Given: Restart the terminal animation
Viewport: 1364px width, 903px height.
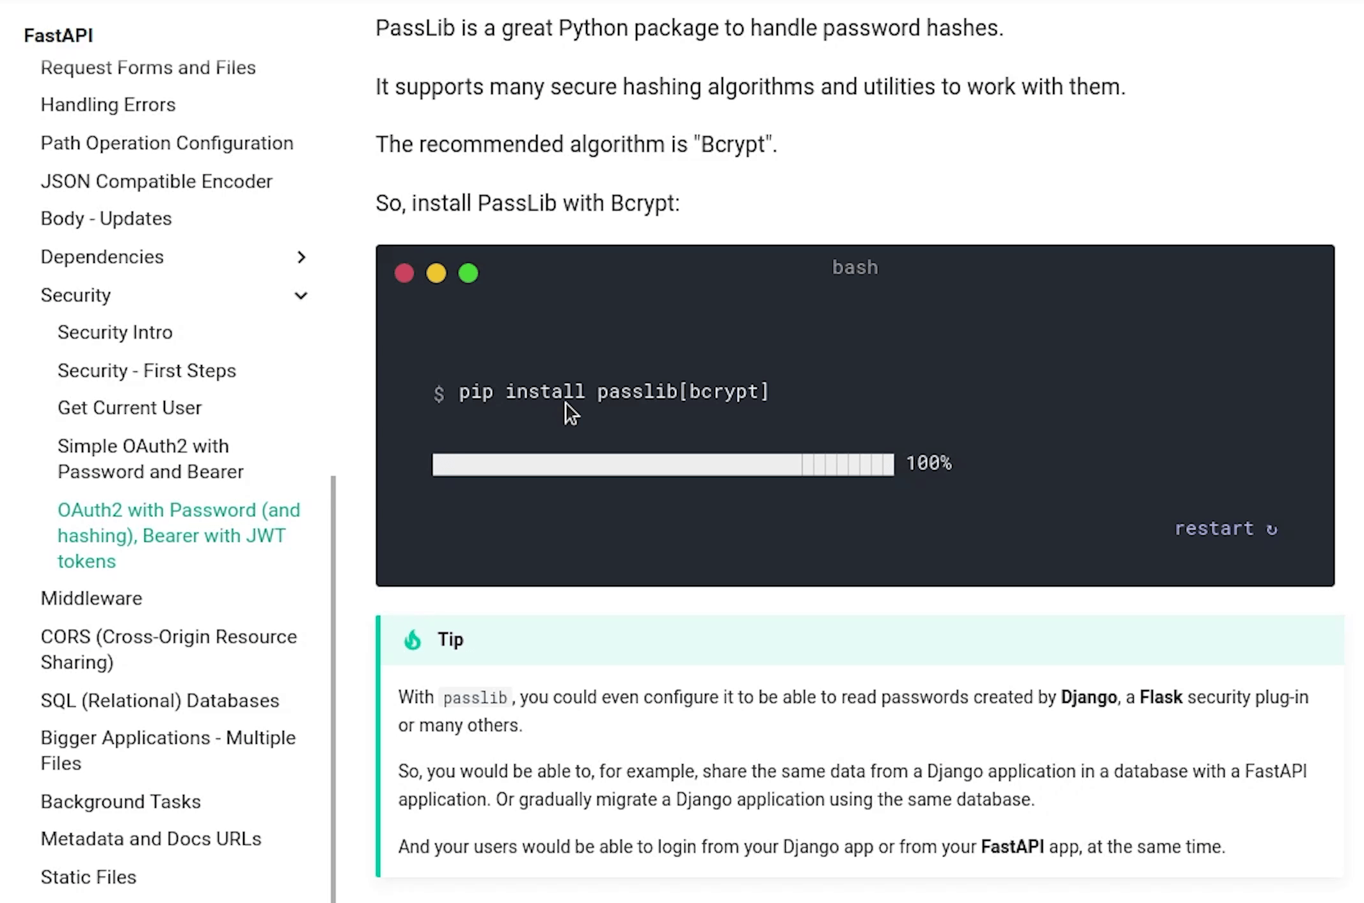Looking at the screenshot, I should pos(1225,529).
